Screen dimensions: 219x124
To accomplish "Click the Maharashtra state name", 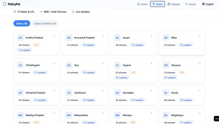I will 81,115.
